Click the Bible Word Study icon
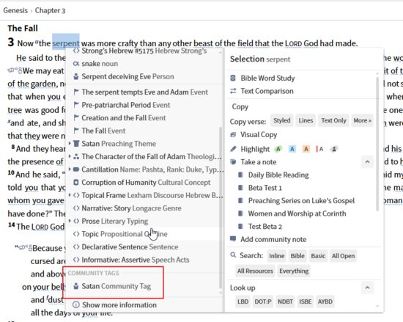The width and height of the screenshot is (403, 322). (x=233, y=78)
